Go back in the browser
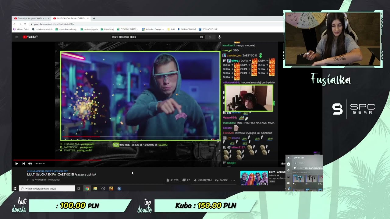This screenshot has width=390, height=219. [14, 24]
